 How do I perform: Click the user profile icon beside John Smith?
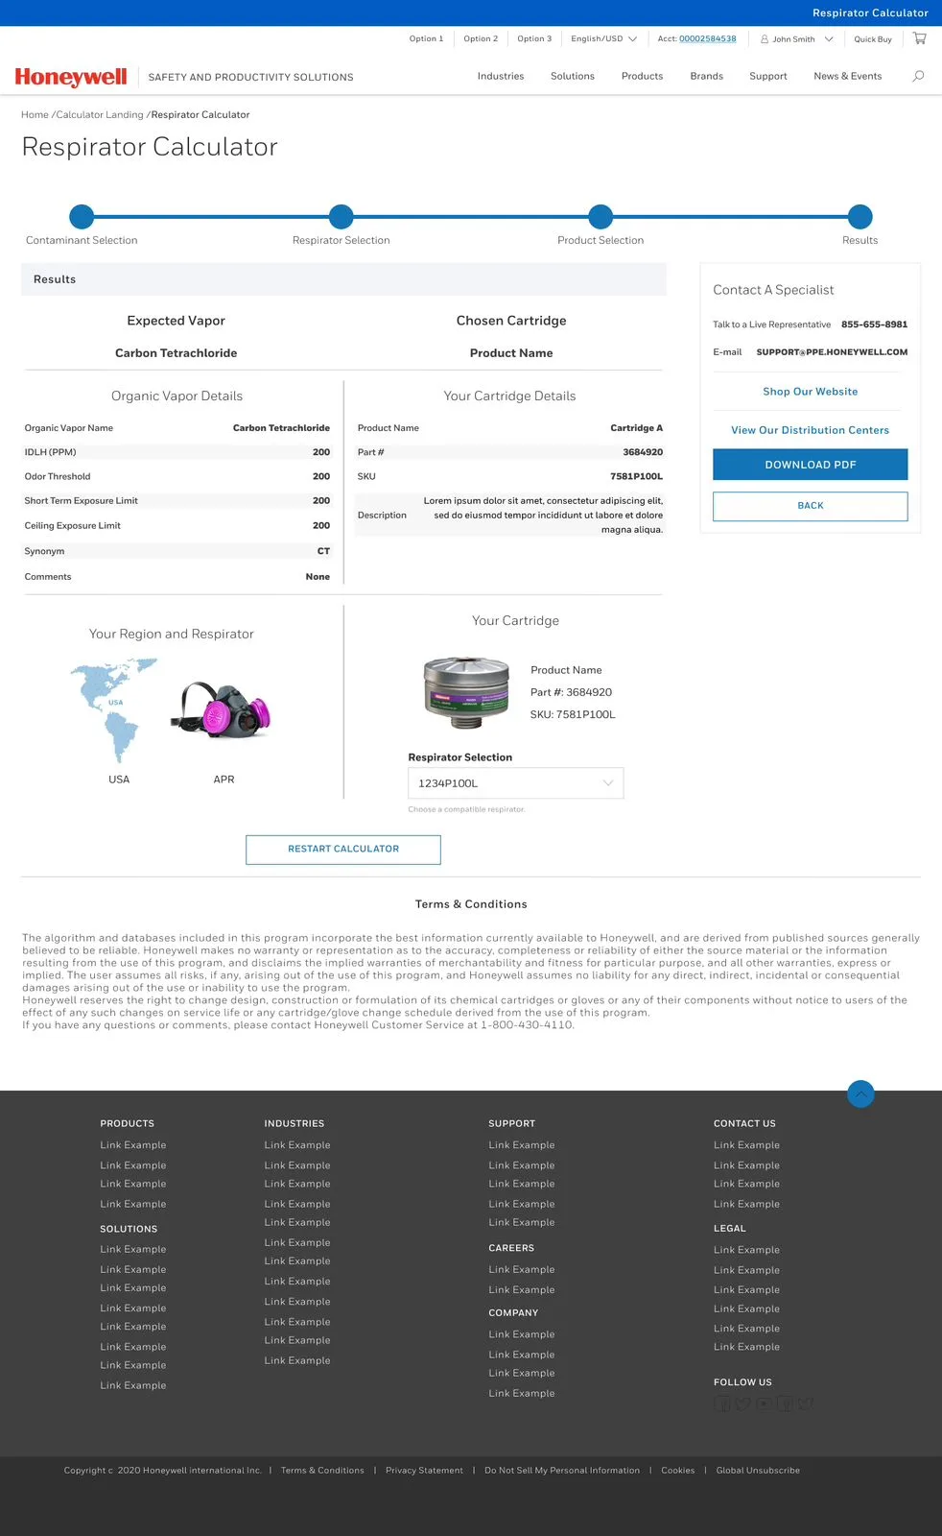click(x=765, y=39)
